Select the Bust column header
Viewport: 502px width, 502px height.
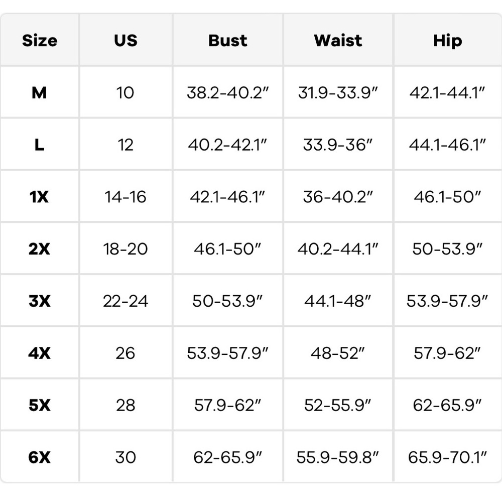(x=228, y=41)
